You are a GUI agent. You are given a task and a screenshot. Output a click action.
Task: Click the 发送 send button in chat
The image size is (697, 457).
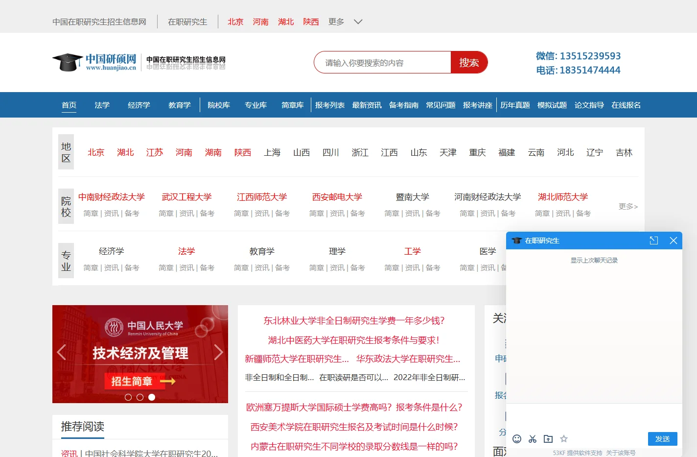click(x=663, y=439)
